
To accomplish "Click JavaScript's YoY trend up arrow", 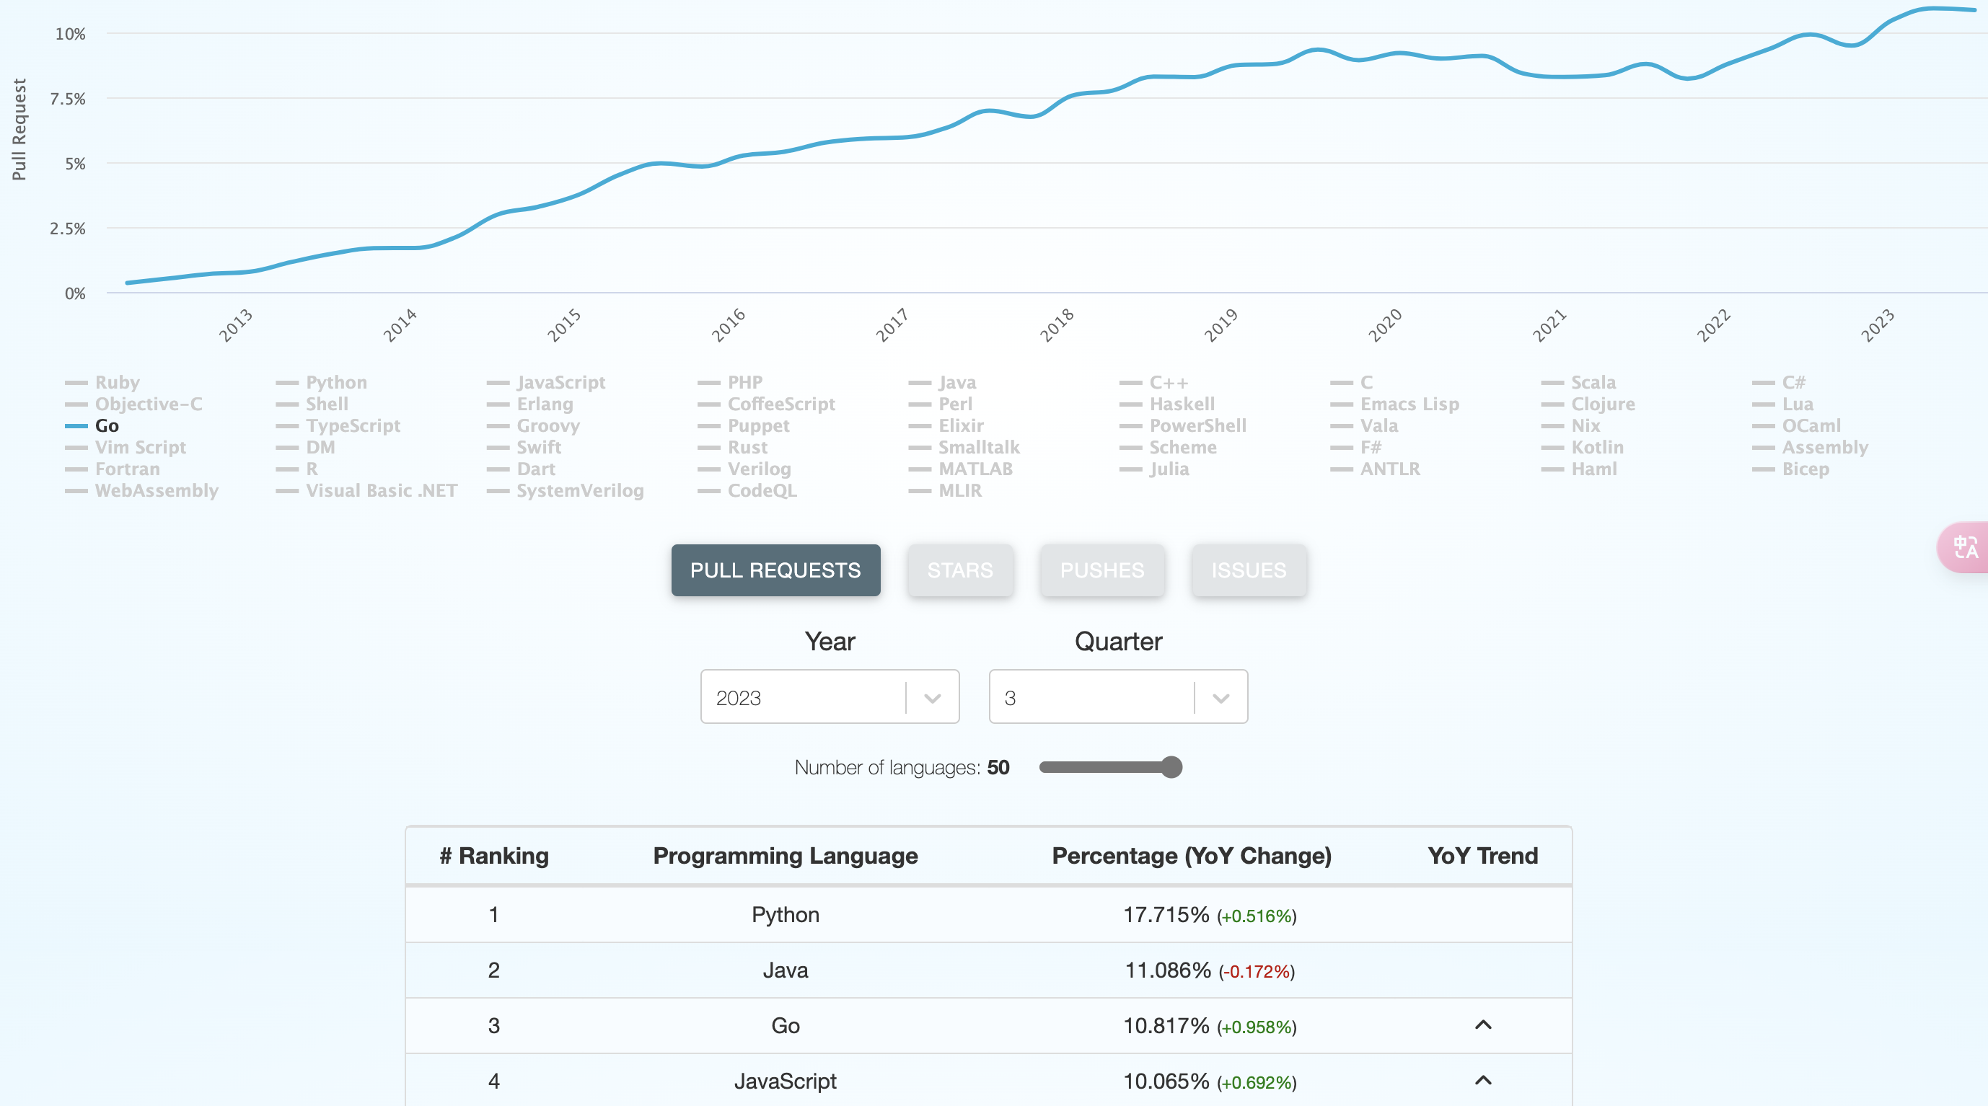I will [1482, 1081].
